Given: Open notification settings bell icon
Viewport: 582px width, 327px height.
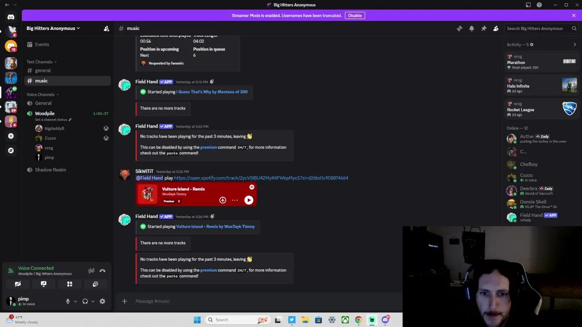Looking at the screenshot, I should pyautogui.click(x=472, y=28).
